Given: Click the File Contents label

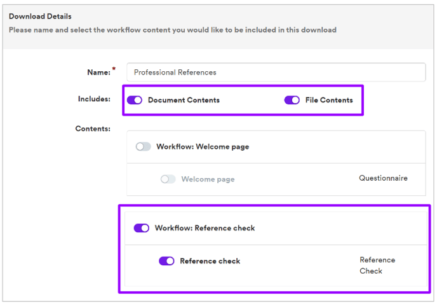Looking at the screenshot, I should click(329, 100).
